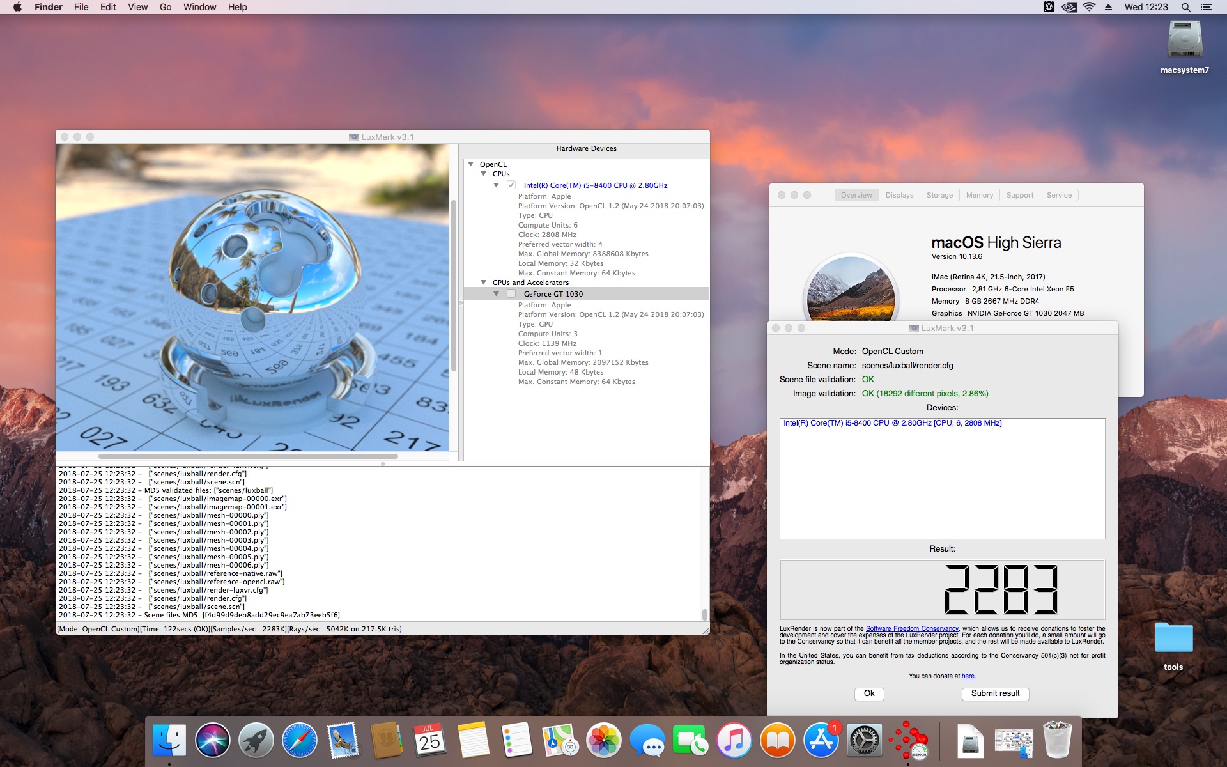Image resolution: width=1227 pixels, height=767 pixels.
Task: Enable the GeForce GT 1030 checkbox
Action: pyautogui.click(x=511, y=294)
